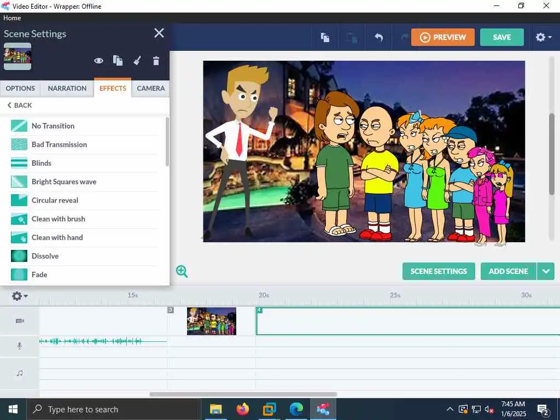The width and height of the screenshot is (560, 420).
Task: Click the muted volume icon in the system tray
Action: click(489, 409)
